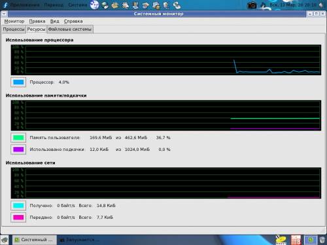
Task: Click the green Память пользователя color swatch
Action: point(18,138)
